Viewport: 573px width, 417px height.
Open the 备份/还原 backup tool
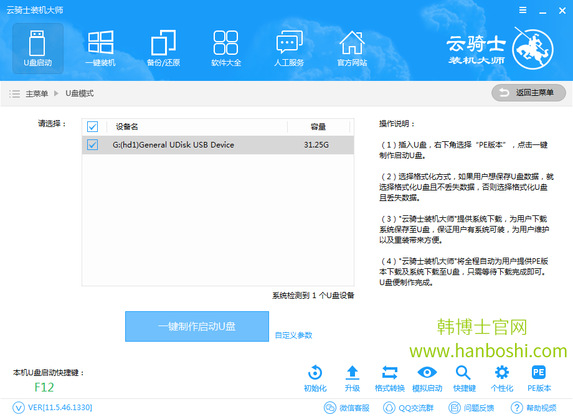[163, 49]
